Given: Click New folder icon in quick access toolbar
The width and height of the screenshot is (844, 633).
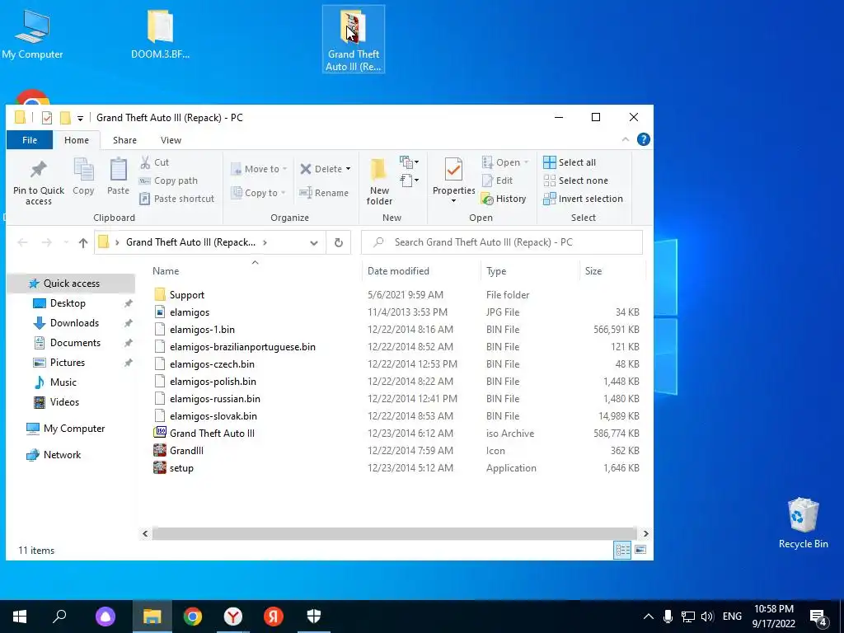Looking at the screenshot, I should [65, 117].
